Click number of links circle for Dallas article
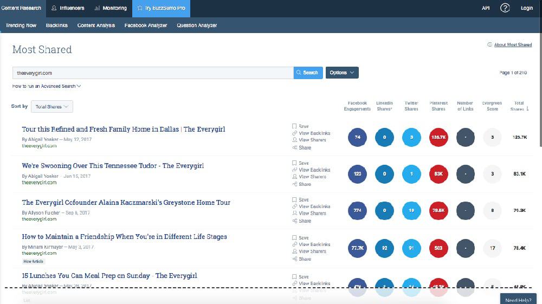The image size is (542, 304). point(465,137)
